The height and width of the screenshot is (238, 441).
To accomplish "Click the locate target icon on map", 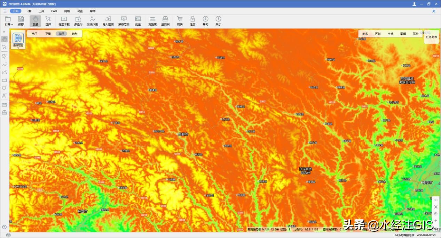I will (x=436, y=214).
